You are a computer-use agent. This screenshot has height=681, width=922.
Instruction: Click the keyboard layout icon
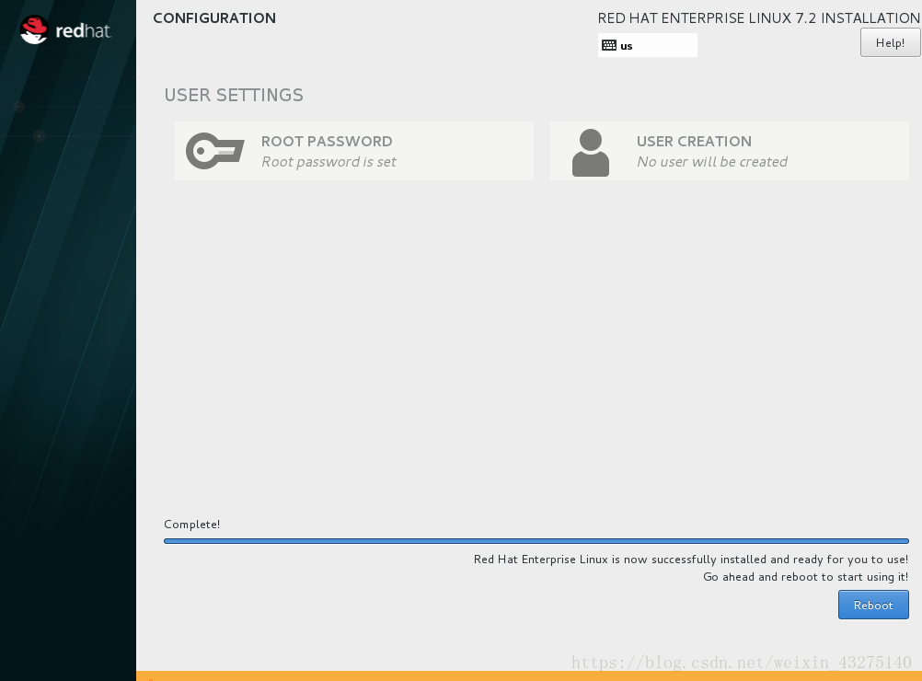click(x=609, y=45)
